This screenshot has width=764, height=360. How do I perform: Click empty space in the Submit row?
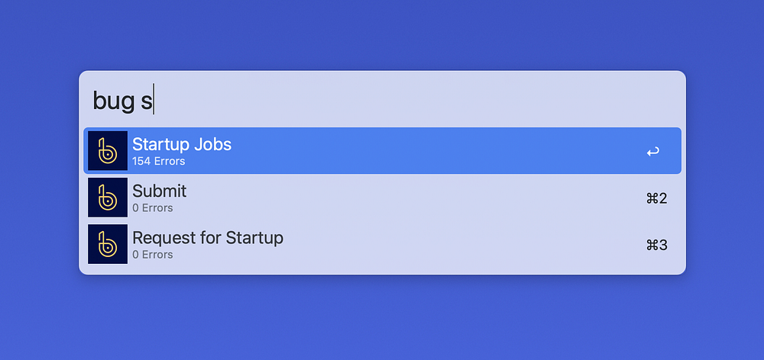click(x=414, y=198)
